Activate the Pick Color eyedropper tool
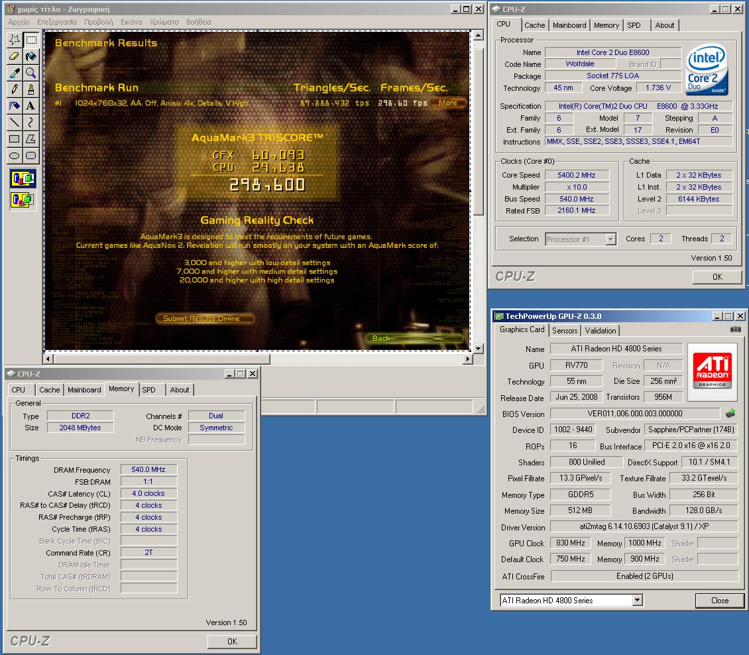Screen dimensions: 749x655 15,73
